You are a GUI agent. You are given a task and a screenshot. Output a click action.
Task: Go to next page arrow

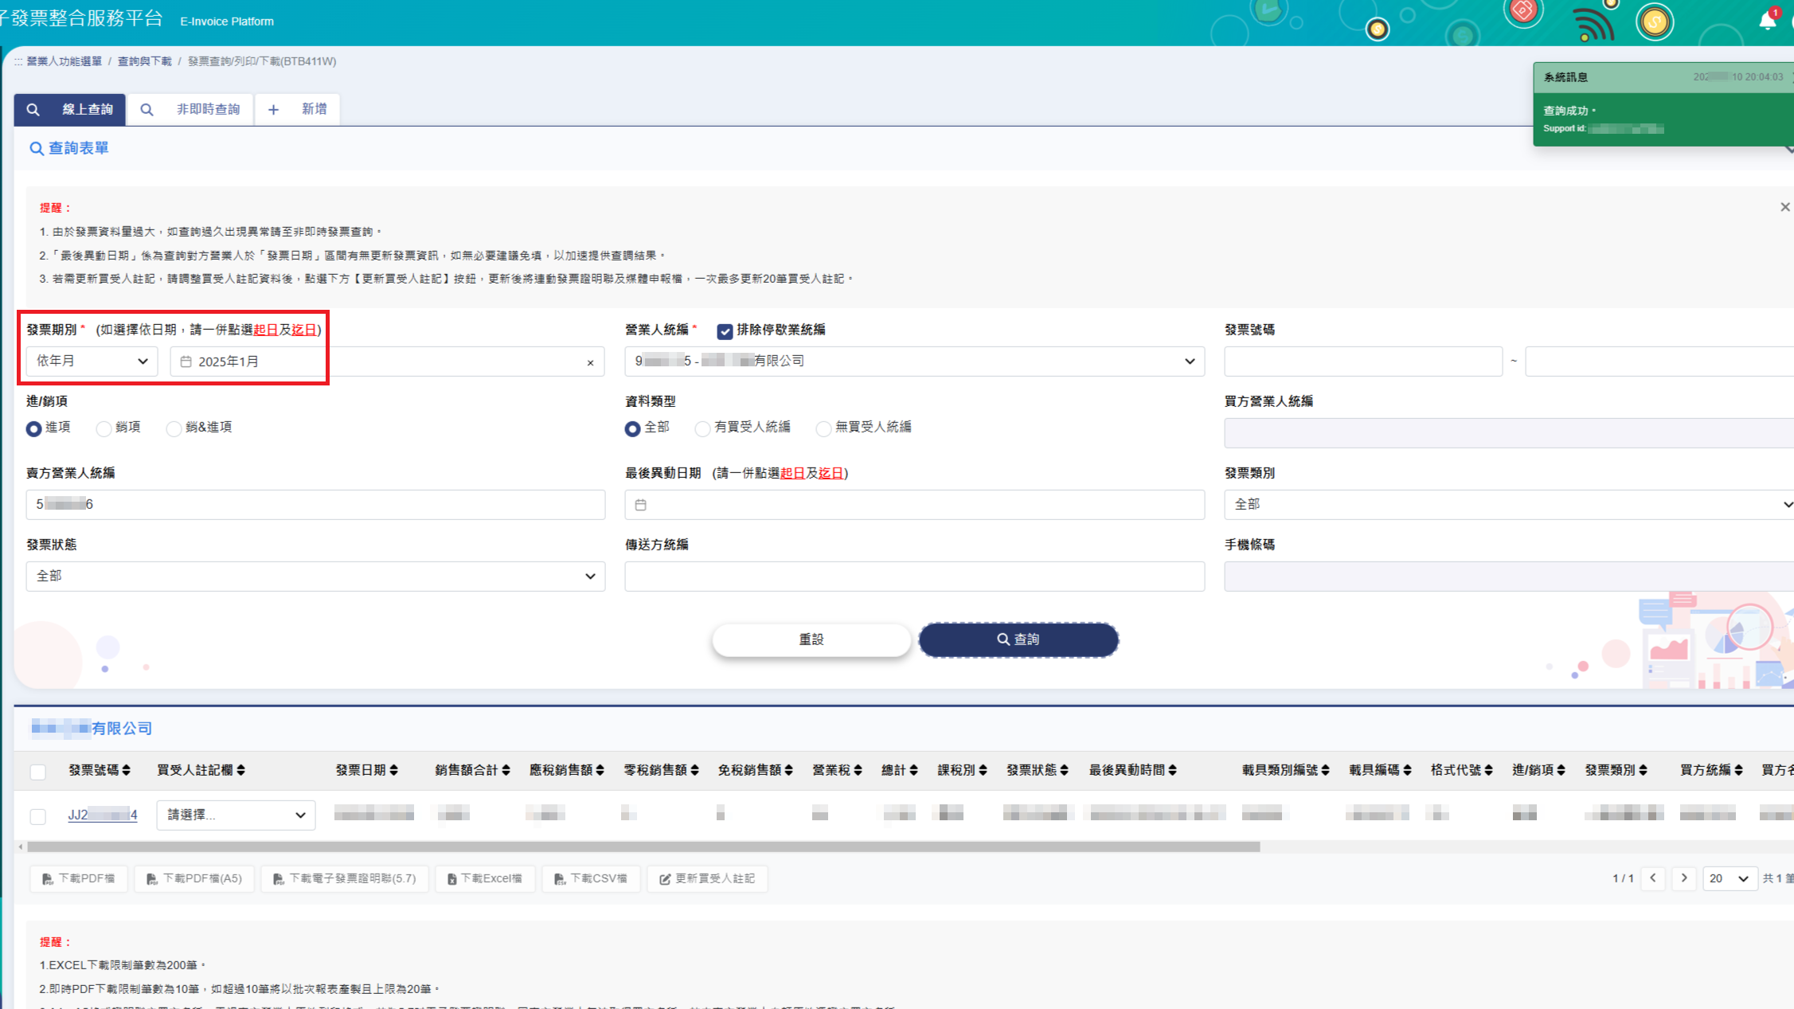[x=1684, y=878]
